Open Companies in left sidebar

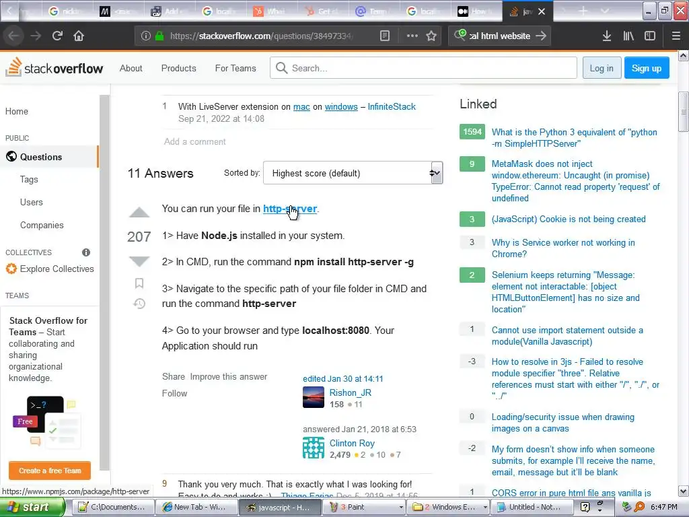click(x=42, y=225)
